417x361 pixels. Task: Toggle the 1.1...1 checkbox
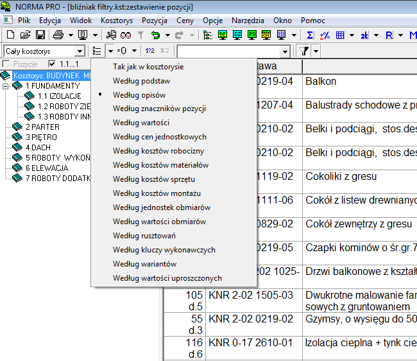click(x=53, y=64)
